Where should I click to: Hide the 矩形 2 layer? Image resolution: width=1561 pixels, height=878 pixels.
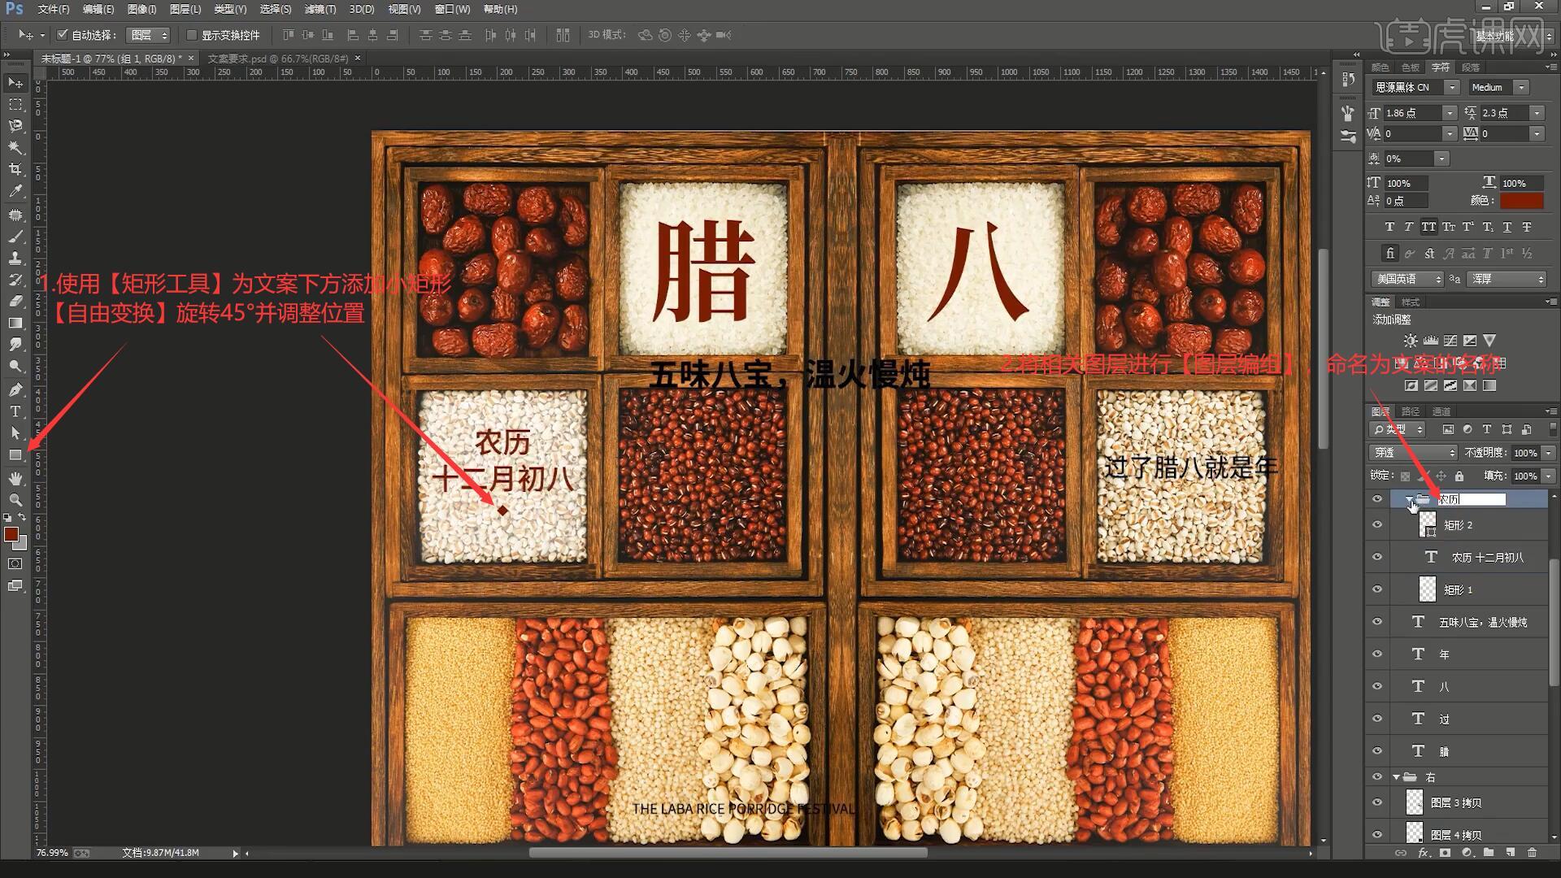coord(1377,525)
